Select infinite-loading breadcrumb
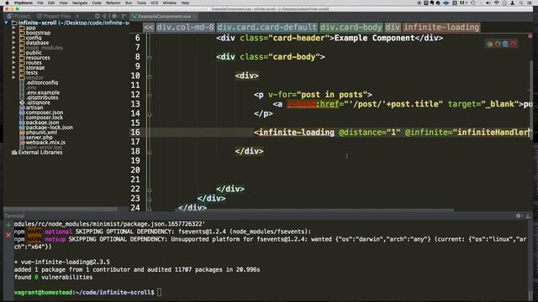The image size is (538, 302). [x=441, y=28]
